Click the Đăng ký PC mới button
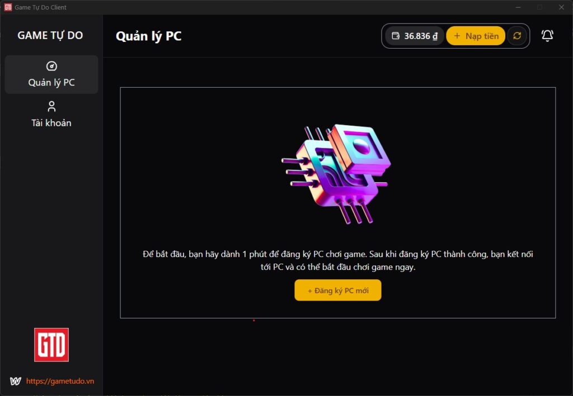The width and height of the screenshot is (573, 396). pos(338,290)
